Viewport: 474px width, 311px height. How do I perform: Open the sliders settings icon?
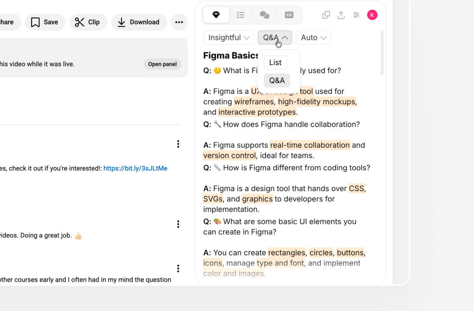pyautogui.click(x=356, y=15)
